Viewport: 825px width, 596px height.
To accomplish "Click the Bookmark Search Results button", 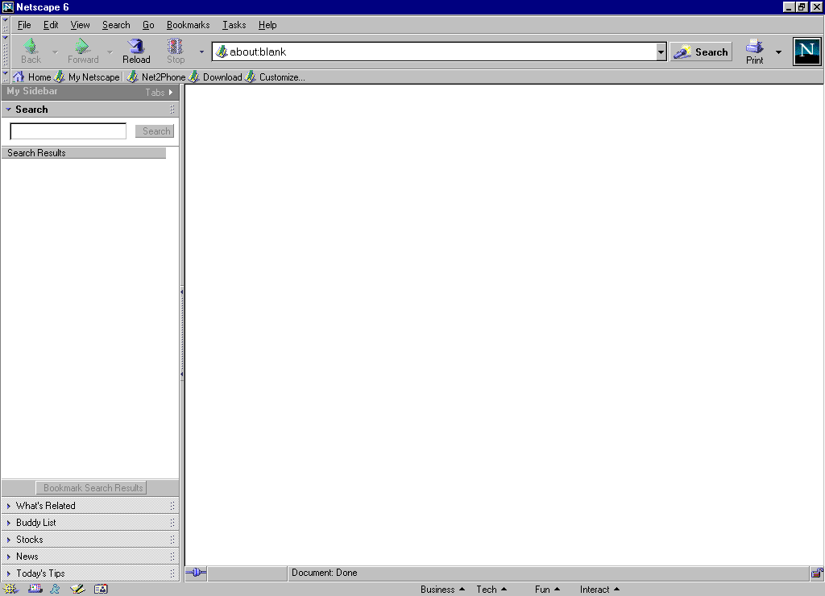I will (x=92, y=487).
